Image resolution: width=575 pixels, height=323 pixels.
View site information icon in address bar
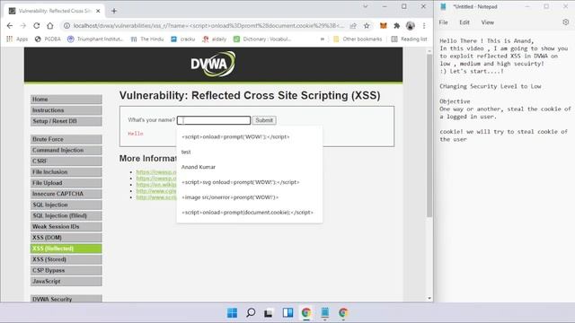click(x=66, y=26)
